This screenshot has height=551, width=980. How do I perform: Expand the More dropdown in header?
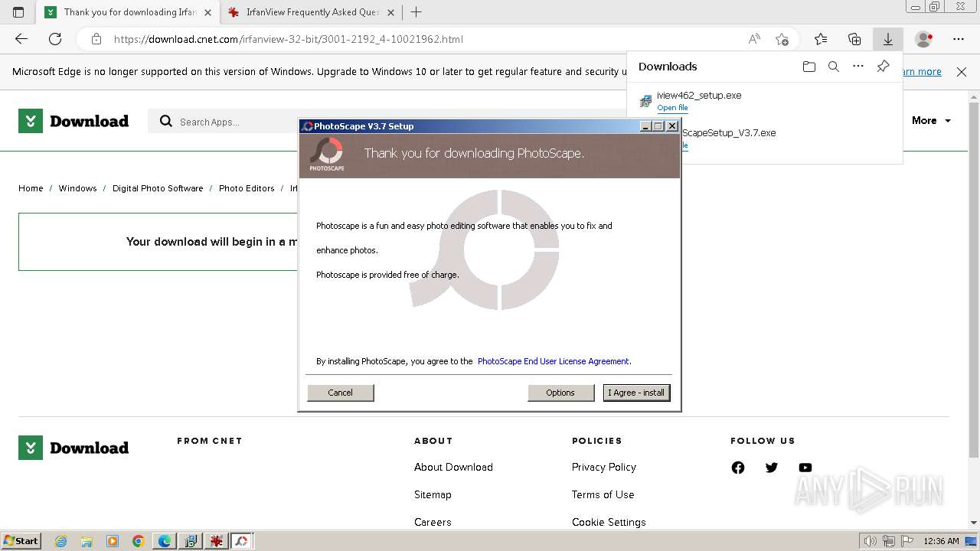point(931,121)
